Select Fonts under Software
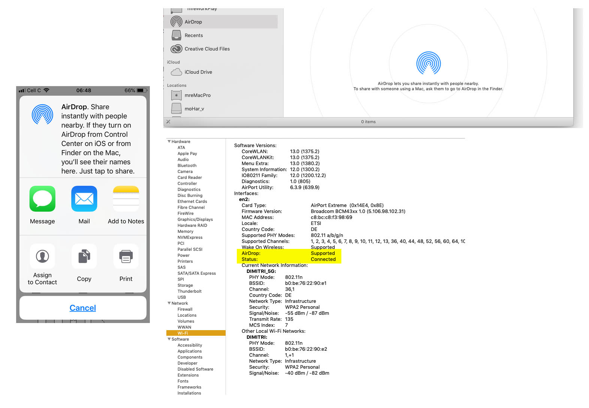The image size is (589, 408). (x=183, y=381)
